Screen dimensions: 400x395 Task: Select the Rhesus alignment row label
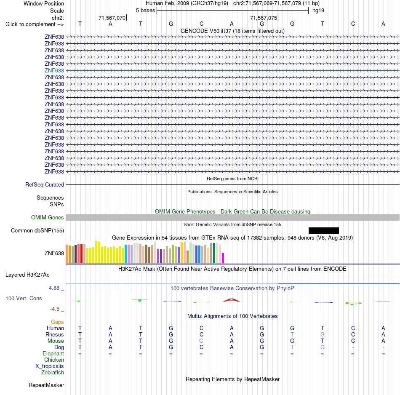tap(55, 334)
